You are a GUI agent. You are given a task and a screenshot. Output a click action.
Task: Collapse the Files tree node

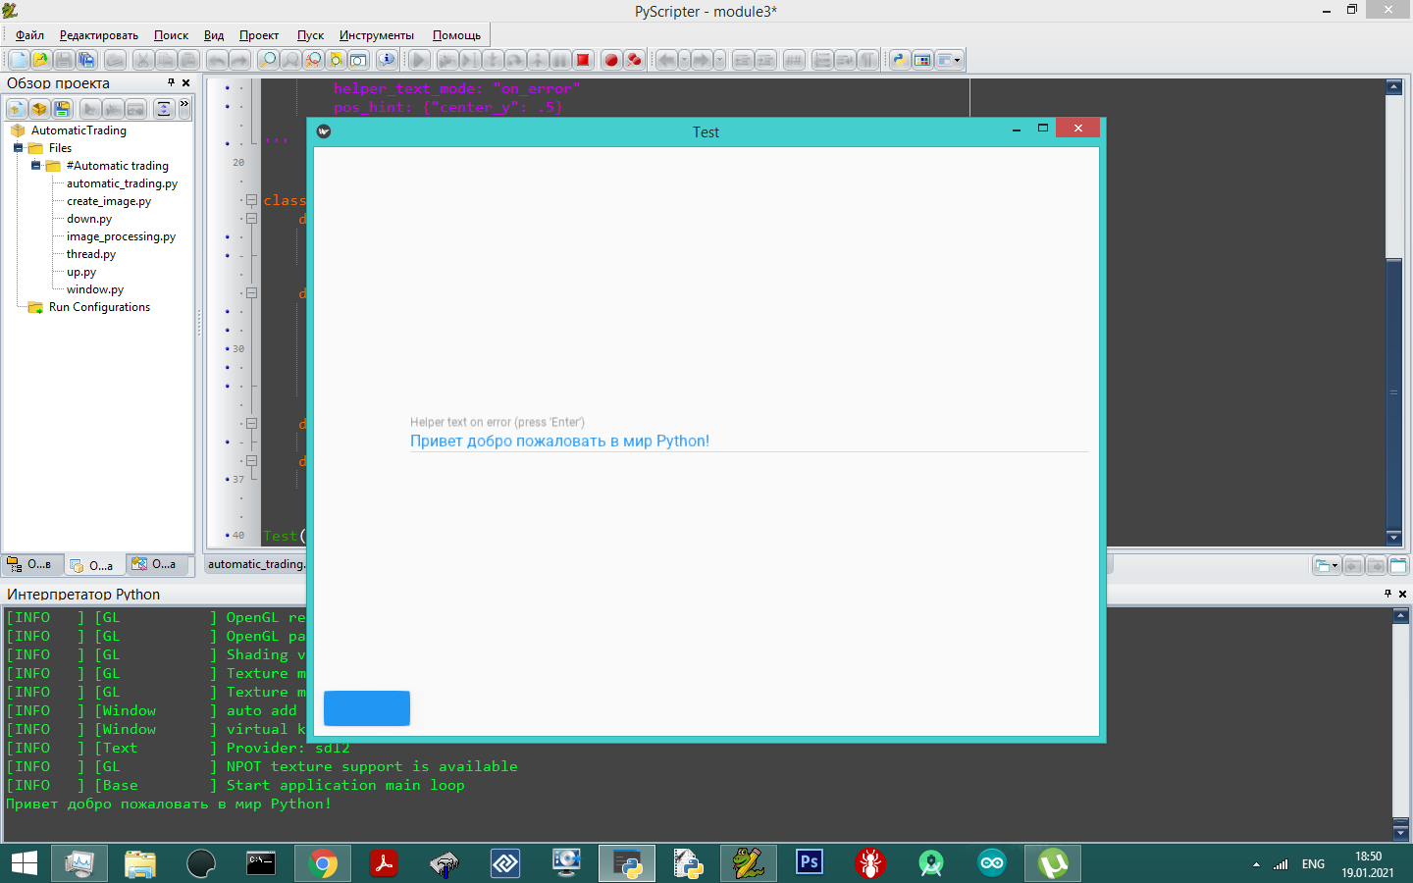pos(18,148)
